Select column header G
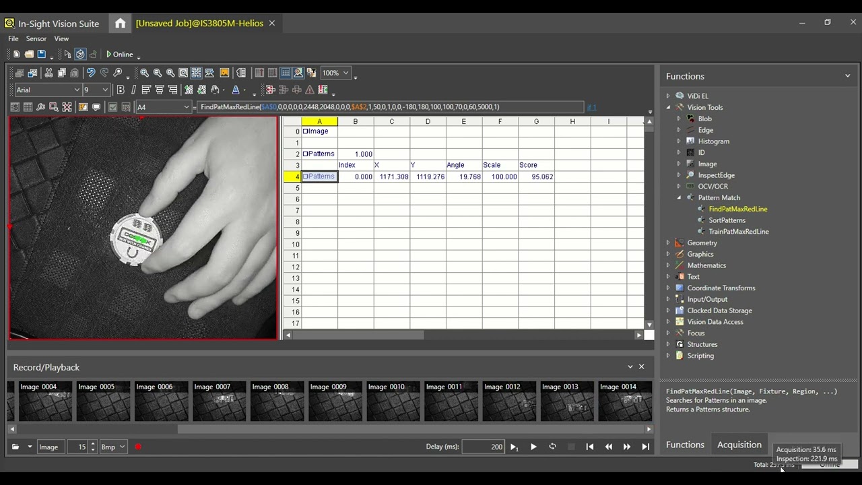Viewport: 862px width, 485px height. [x=536, y=121]
